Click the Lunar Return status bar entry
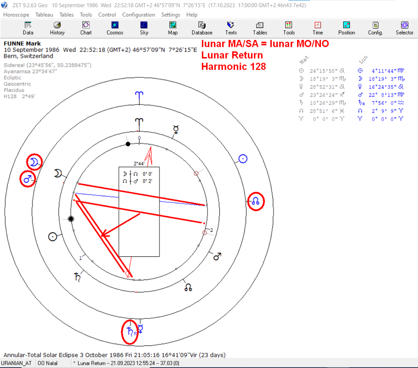This screenshot has height=368, width=418. tap(126, 363)
